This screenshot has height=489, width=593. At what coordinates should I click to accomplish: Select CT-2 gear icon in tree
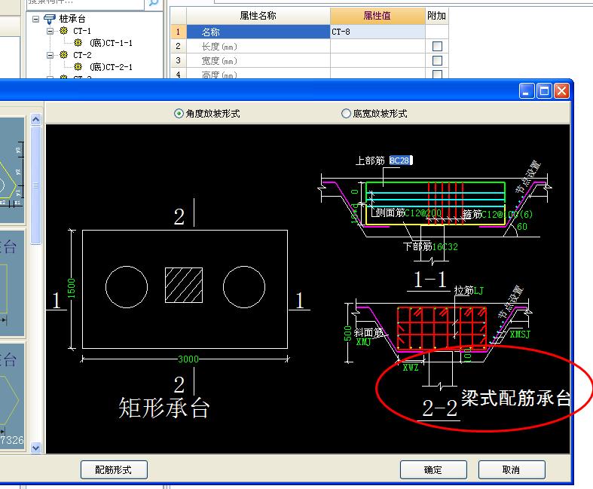[63, 55]
